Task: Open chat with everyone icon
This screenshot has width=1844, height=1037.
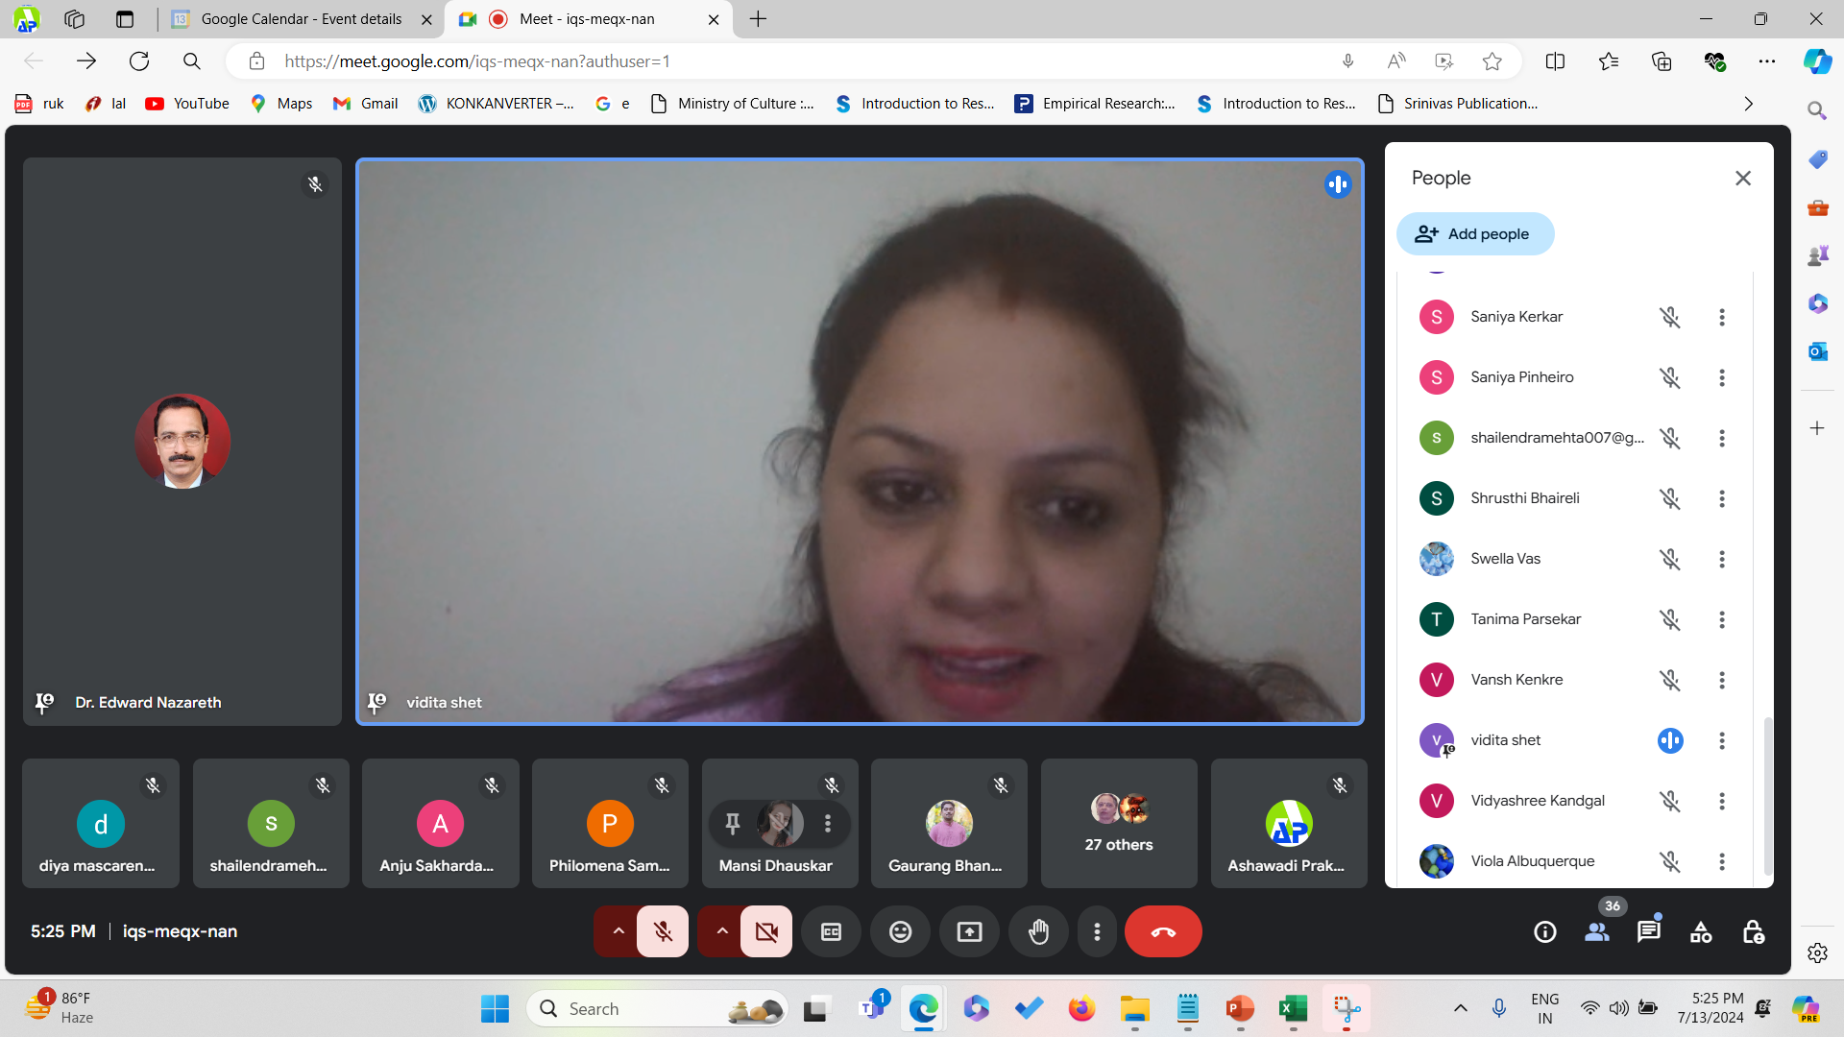Action: coord(1648,931)
